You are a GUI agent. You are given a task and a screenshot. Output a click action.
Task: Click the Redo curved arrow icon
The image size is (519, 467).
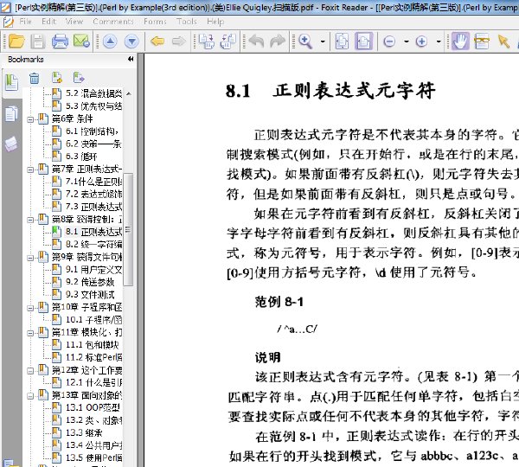point(278,42)
